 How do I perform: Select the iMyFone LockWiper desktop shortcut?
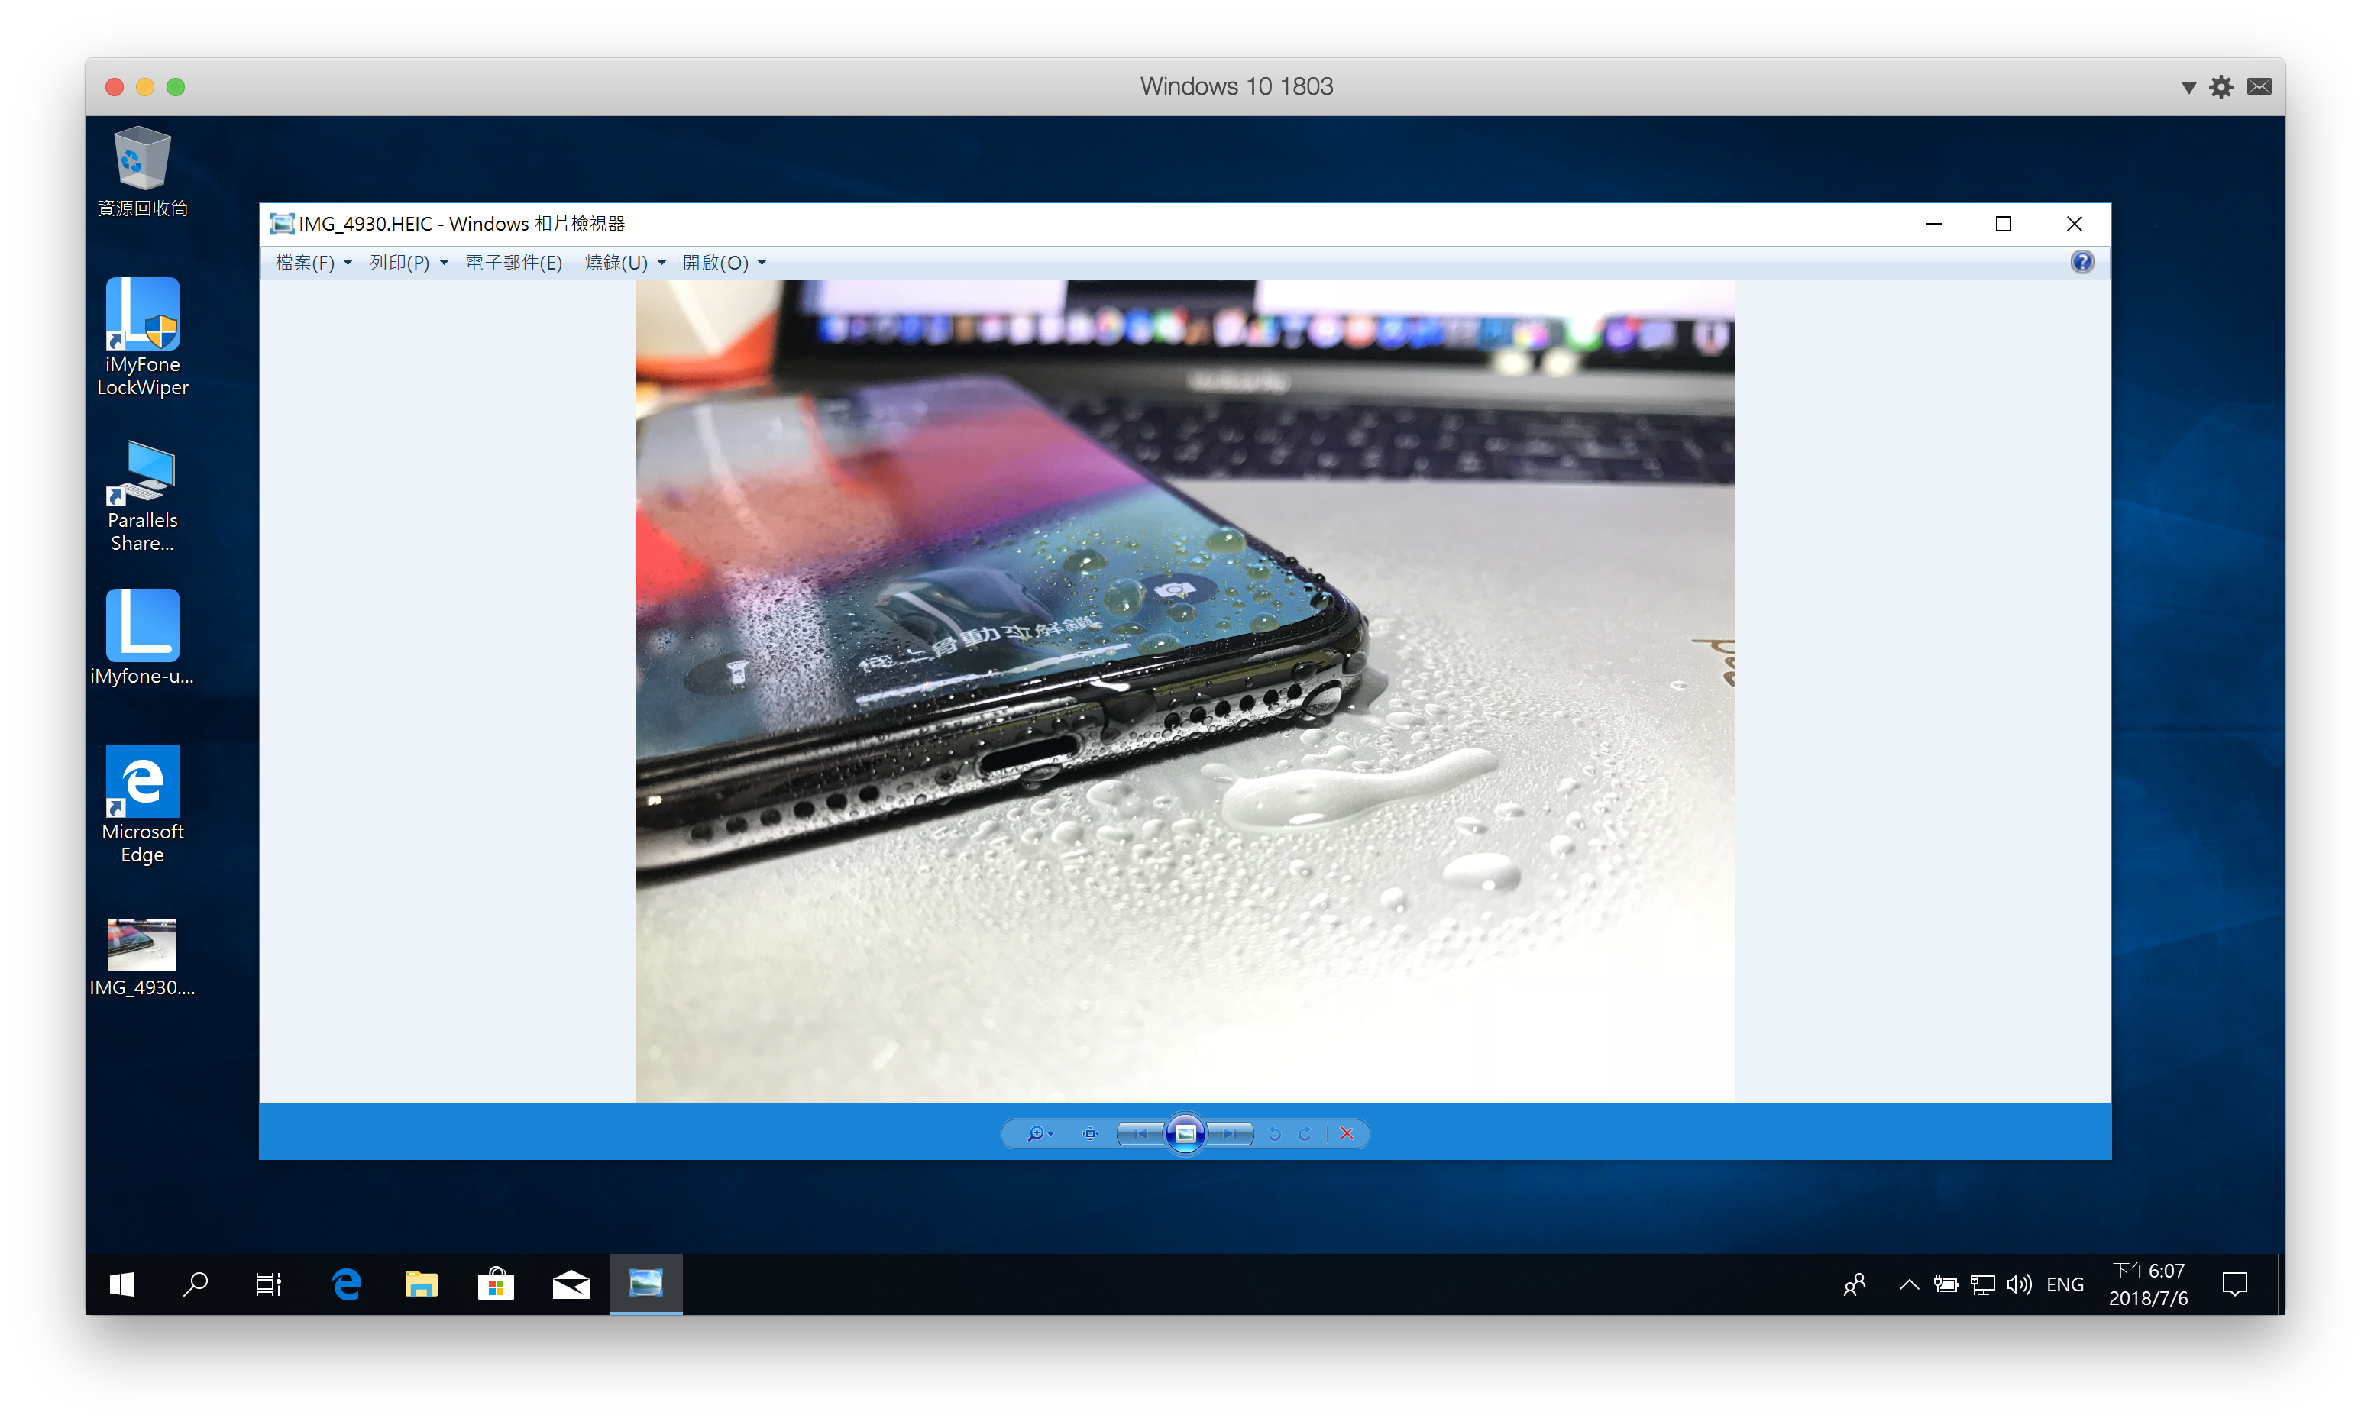[x=142, y=338]
